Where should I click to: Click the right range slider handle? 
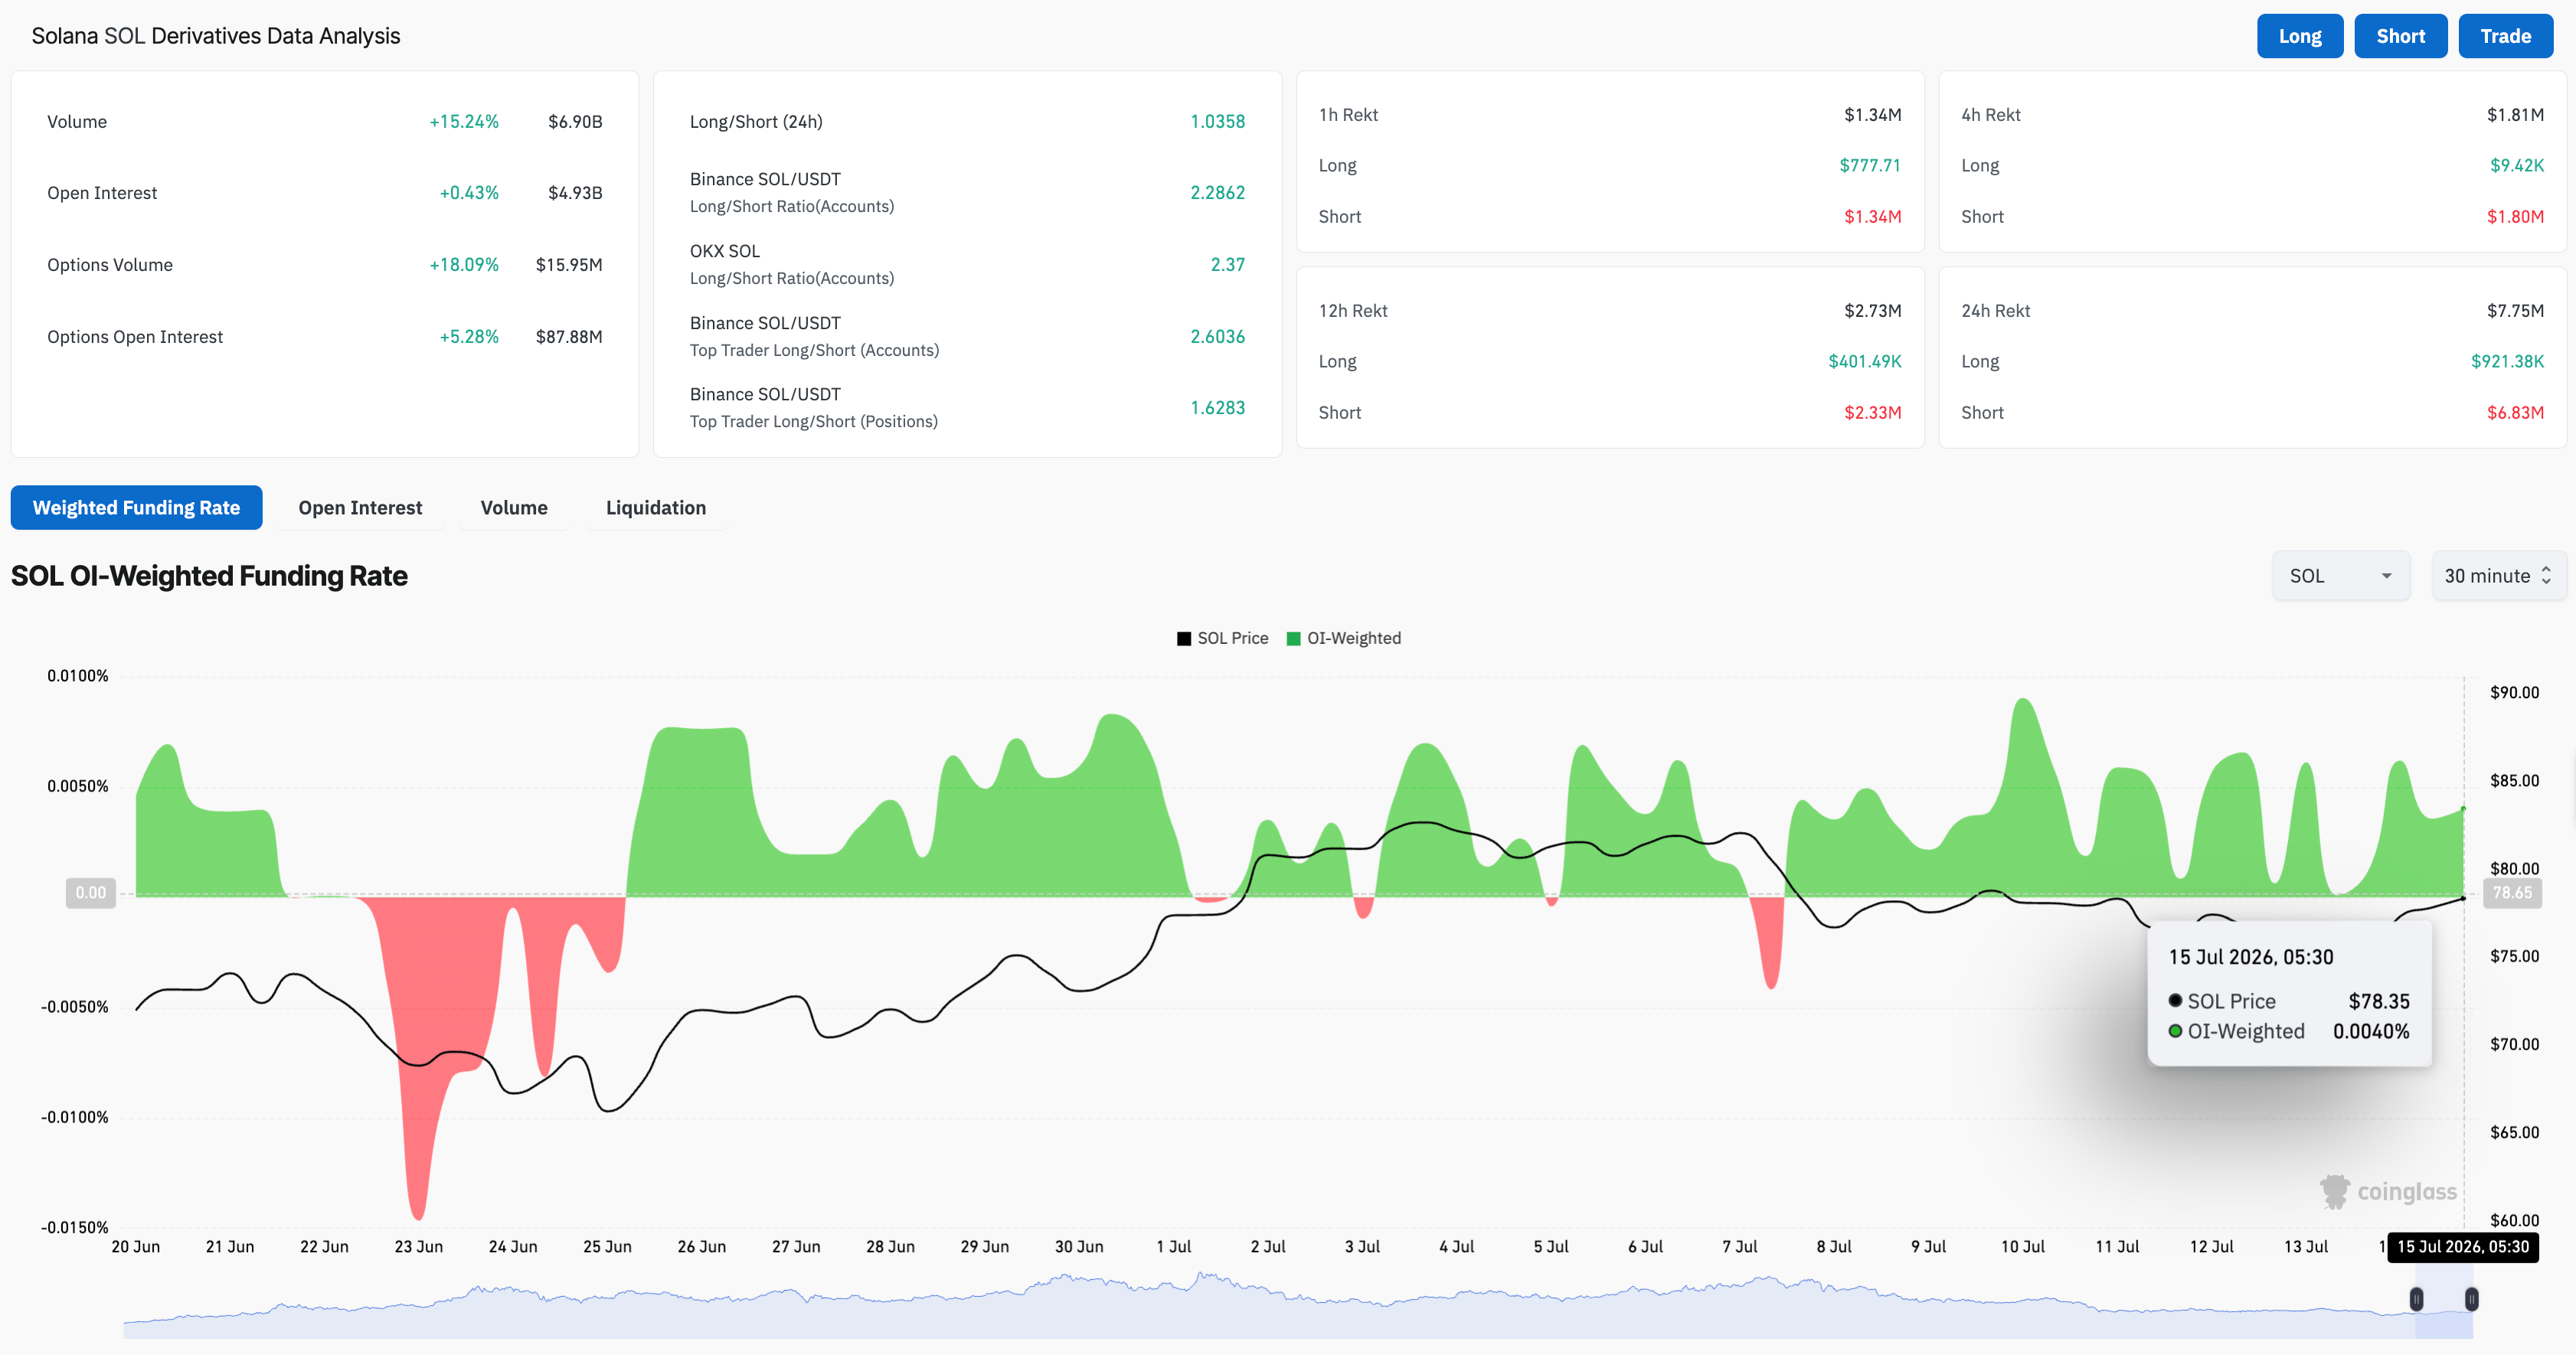(2471, 1299)
